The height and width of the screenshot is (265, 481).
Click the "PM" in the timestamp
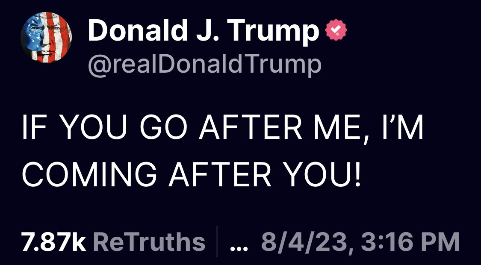click(x=445, y=242)
